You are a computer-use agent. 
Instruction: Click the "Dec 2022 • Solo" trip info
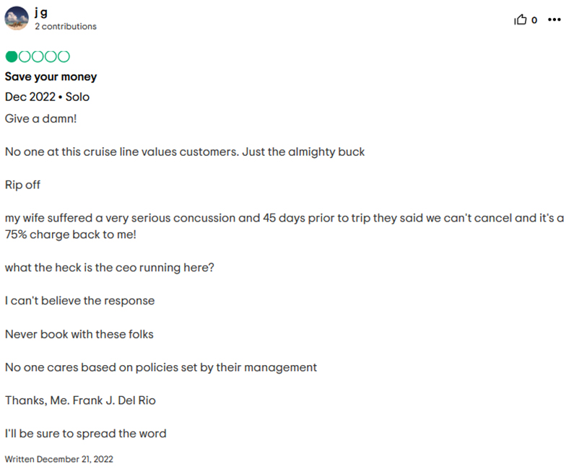(x=48, y=97)
